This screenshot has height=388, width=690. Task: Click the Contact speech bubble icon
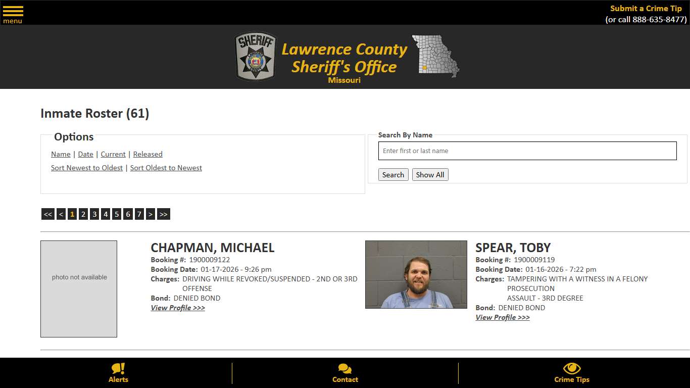pyautogui.click(x=345, y=369)
